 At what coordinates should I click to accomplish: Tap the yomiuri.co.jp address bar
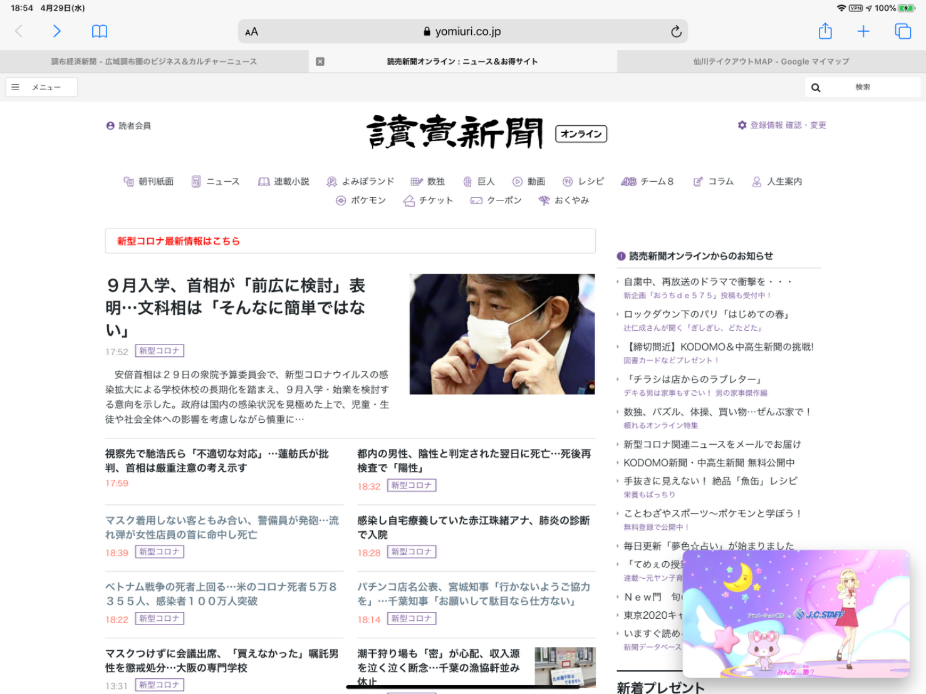pos(462,31)
